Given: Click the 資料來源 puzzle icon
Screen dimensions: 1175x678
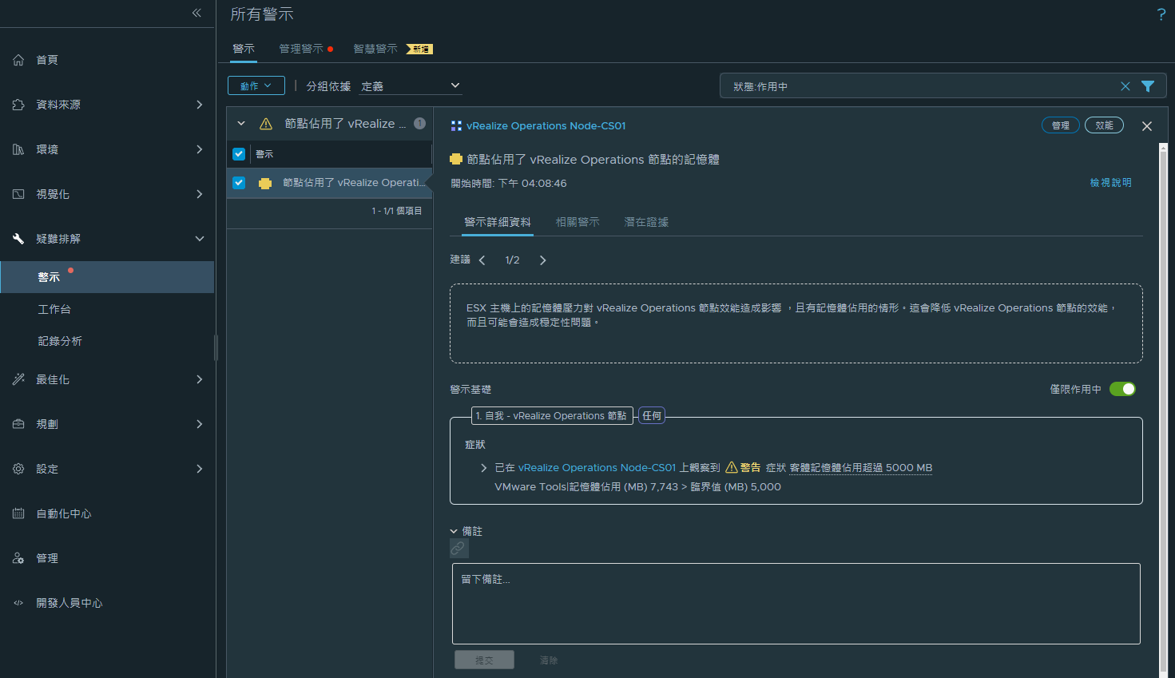Looking at the screenshot, I should (x=18, y=105).
